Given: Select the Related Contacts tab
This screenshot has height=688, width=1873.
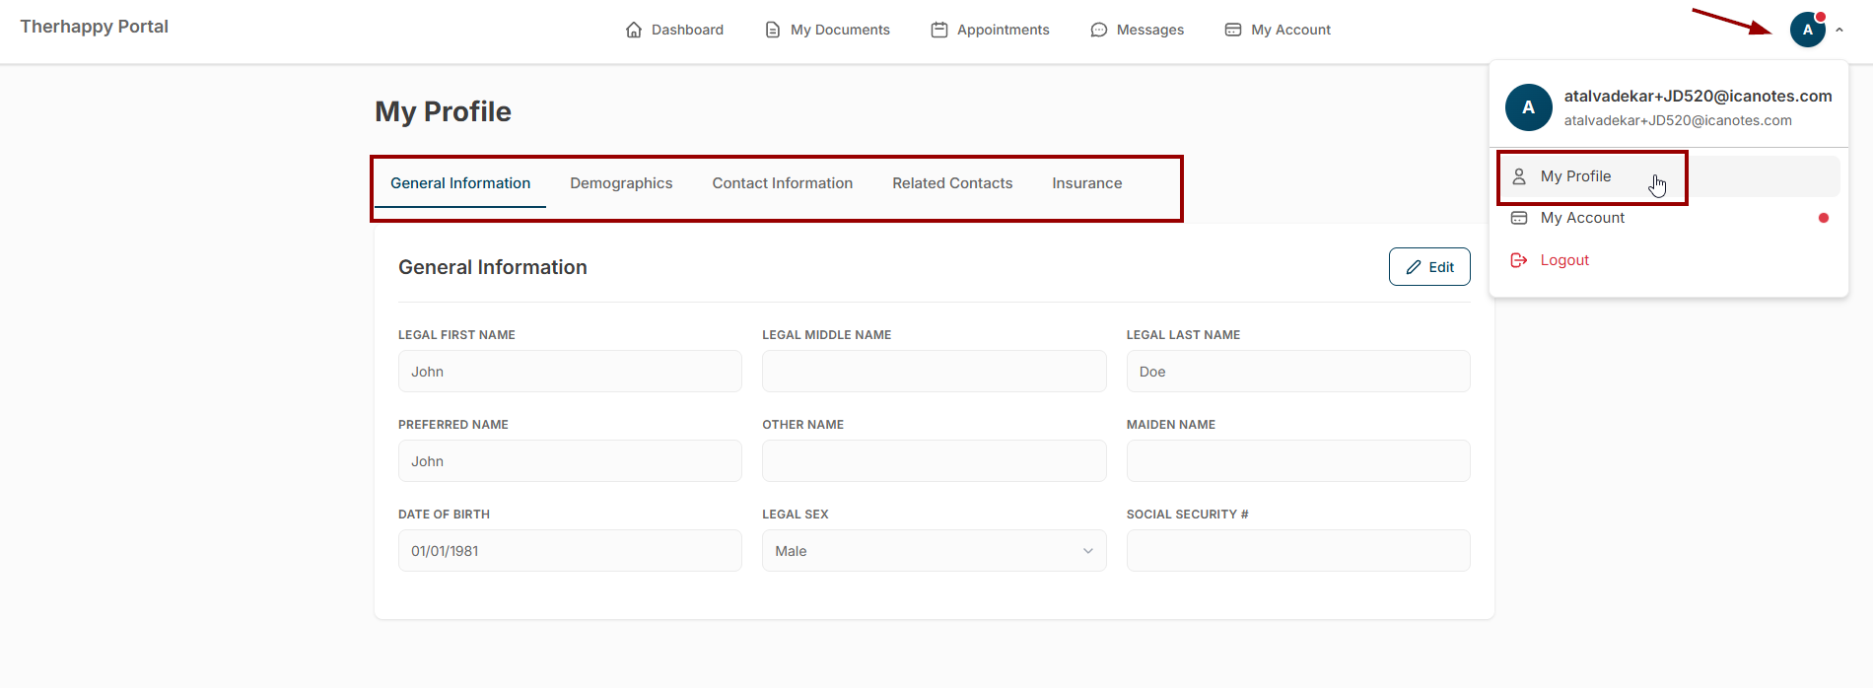Looking at the screenshot, I should (952, 183).
